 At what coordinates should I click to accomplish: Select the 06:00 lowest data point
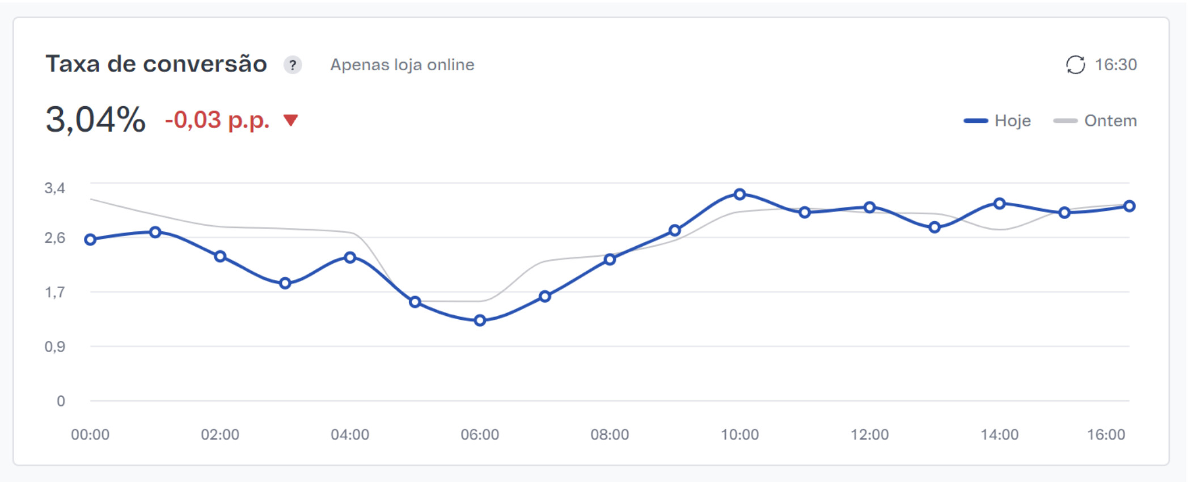coord(480,320)
